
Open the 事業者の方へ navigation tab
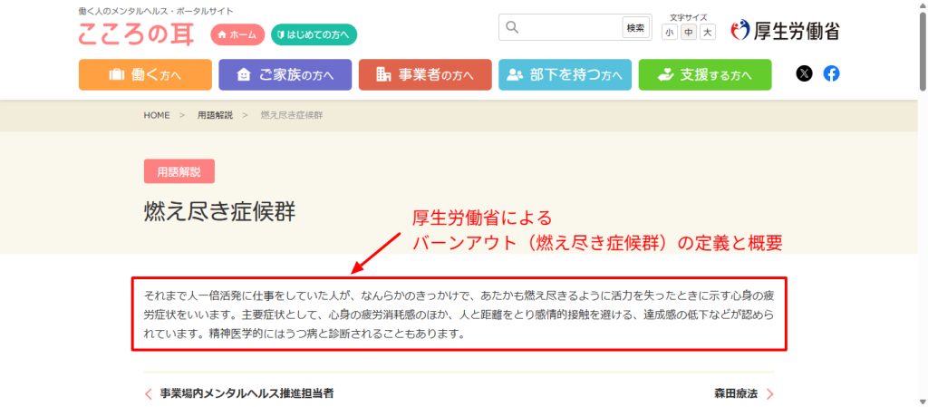[425, 74]
